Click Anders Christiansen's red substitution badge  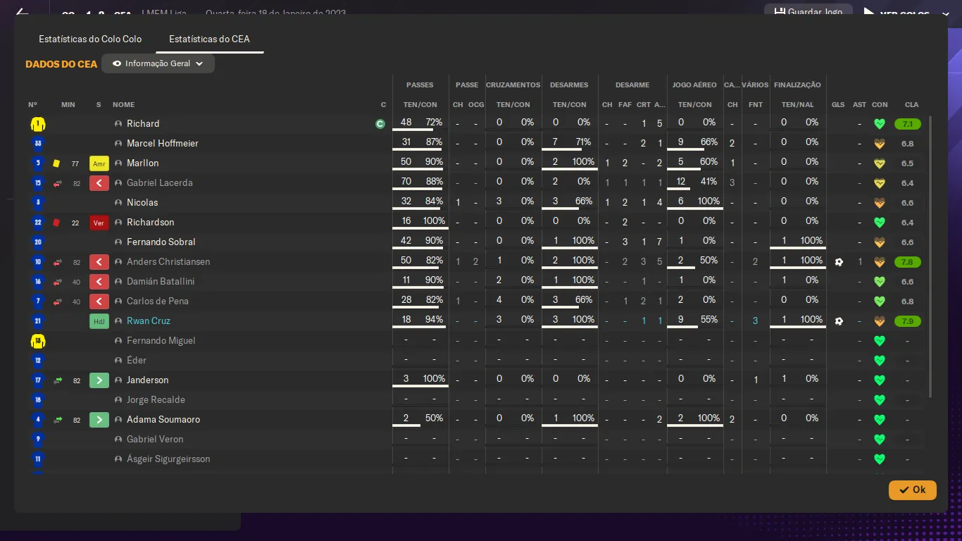click(x=99, y=262)
